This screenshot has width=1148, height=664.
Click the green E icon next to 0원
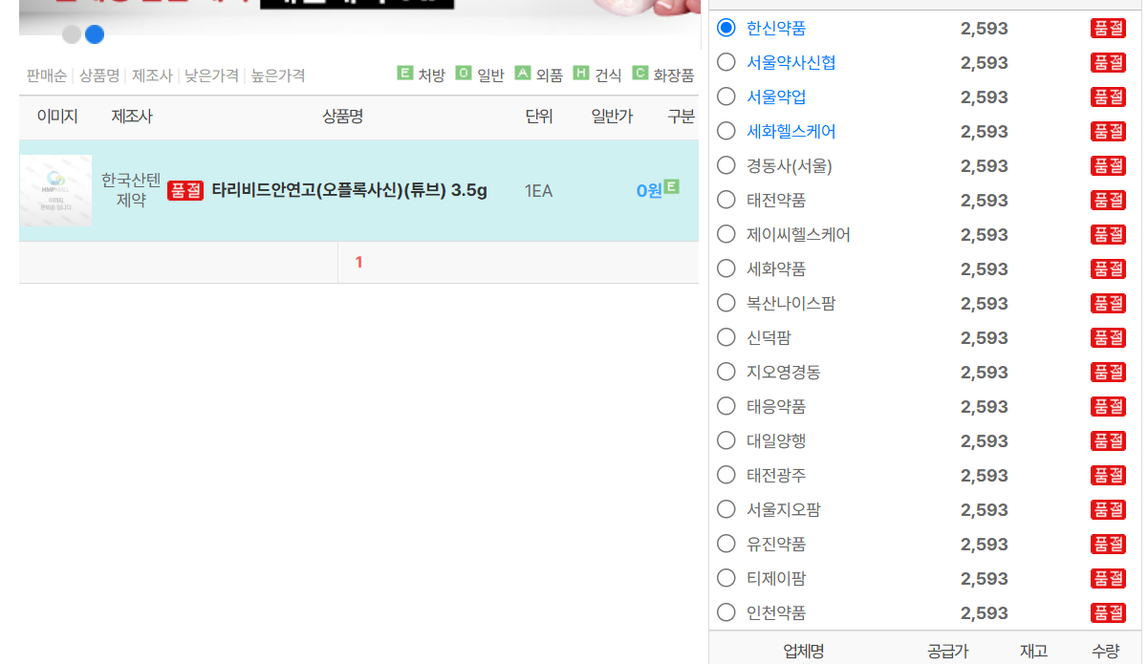672,186
